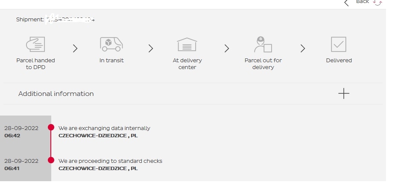
Task: Expand Additional information with plus icon
Action: point(344,93)
